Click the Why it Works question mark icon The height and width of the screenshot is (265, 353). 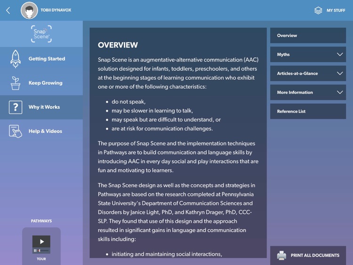point(16,107)
